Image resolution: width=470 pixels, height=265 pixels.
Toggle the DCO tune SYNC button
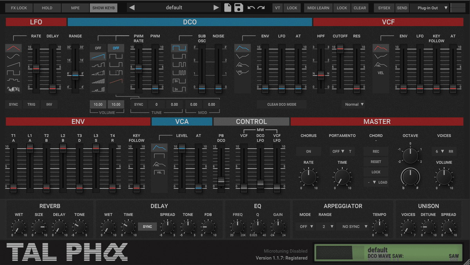[x=139, y=104]
